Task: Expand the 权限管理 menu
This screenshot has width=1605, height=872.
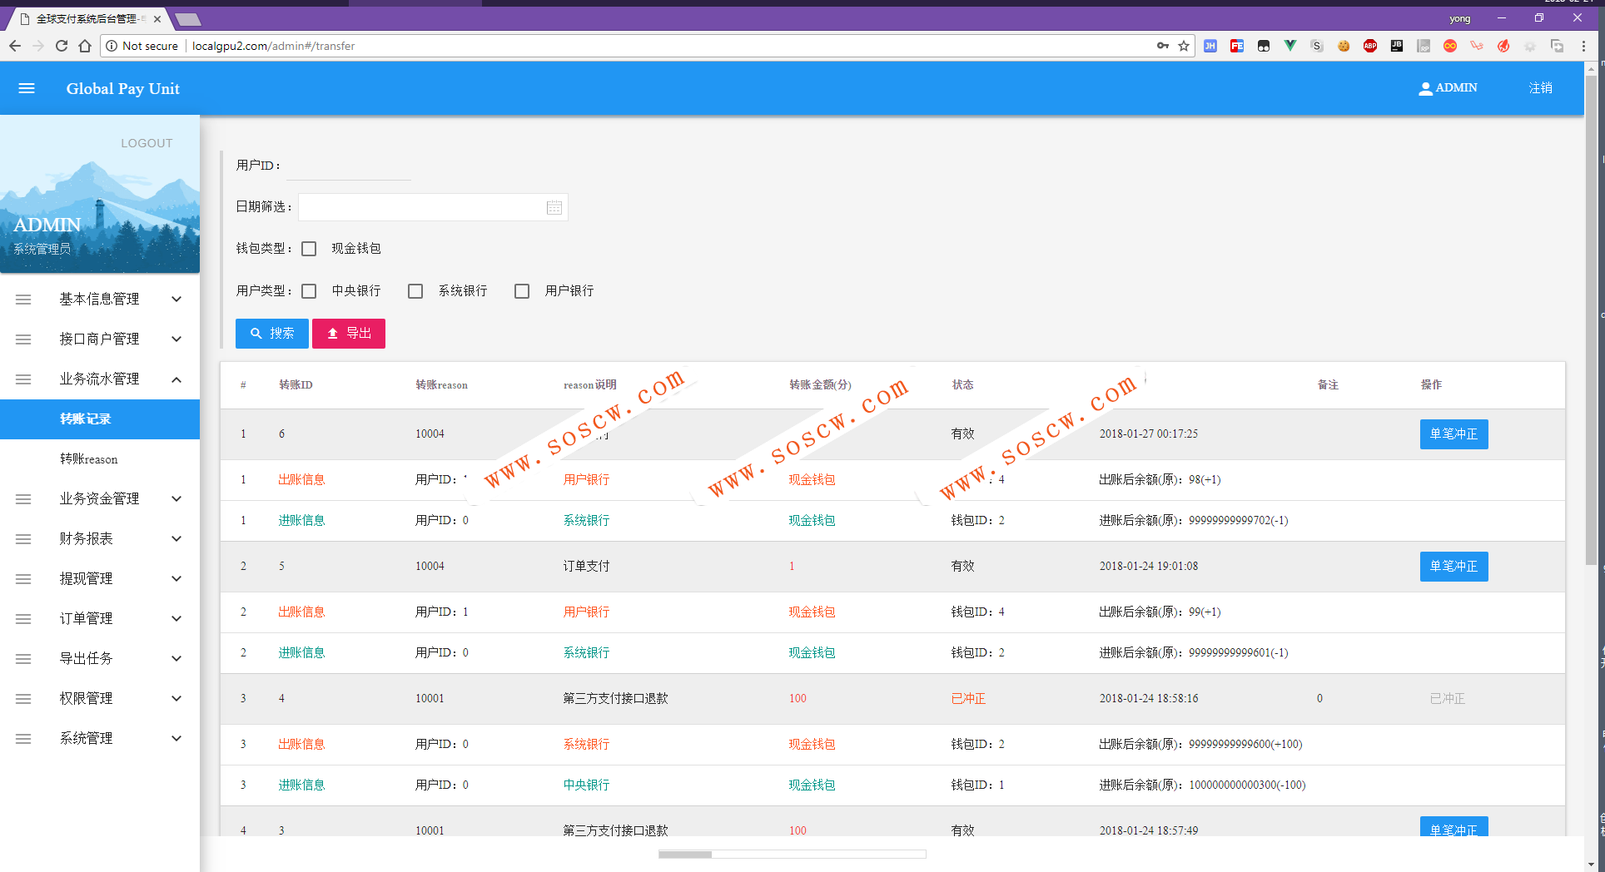Action: point(100,698)
